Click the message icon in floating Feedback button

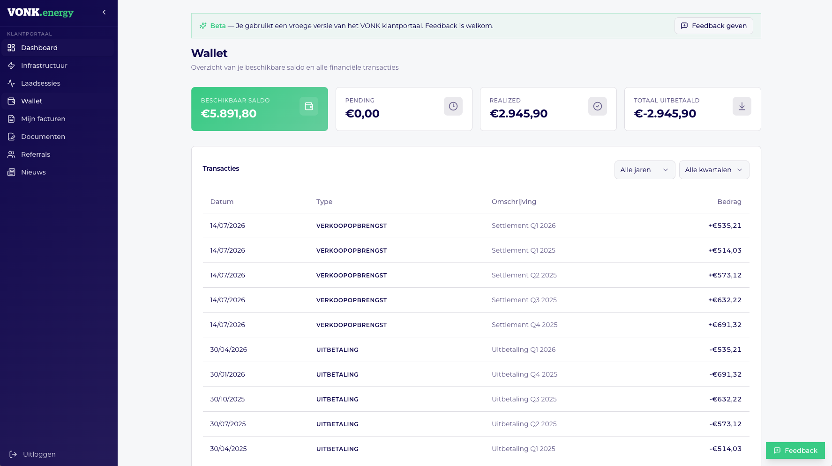(777, 451)
